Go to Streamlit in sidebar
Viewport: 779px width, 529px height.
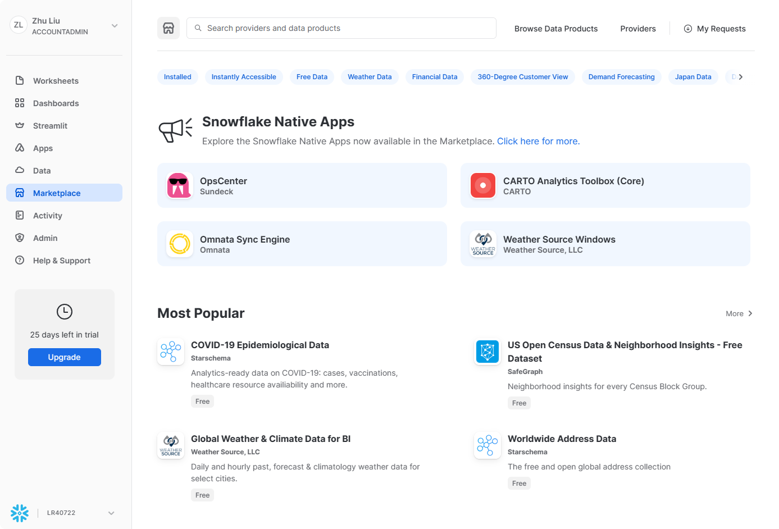click(50, 126)
